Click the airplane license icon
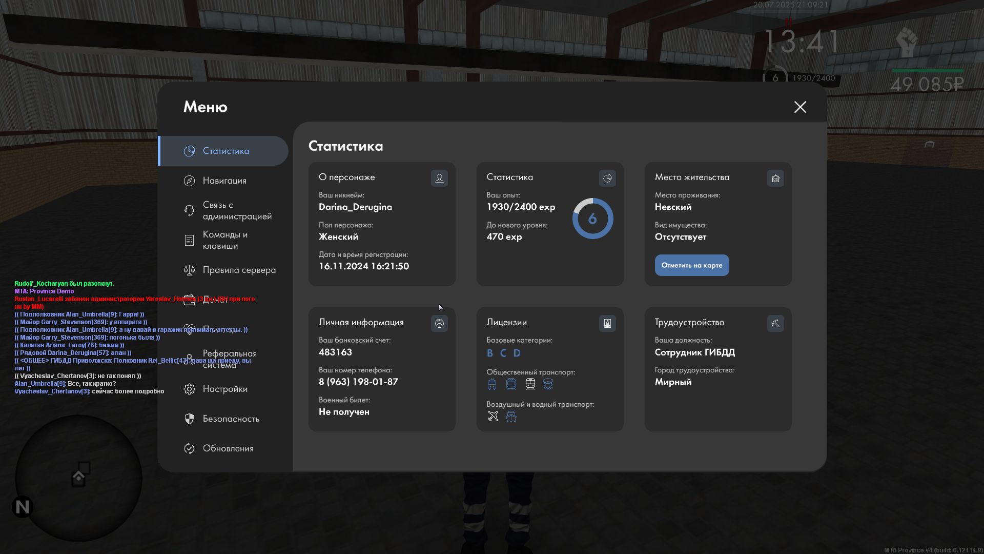 [493, 416]
